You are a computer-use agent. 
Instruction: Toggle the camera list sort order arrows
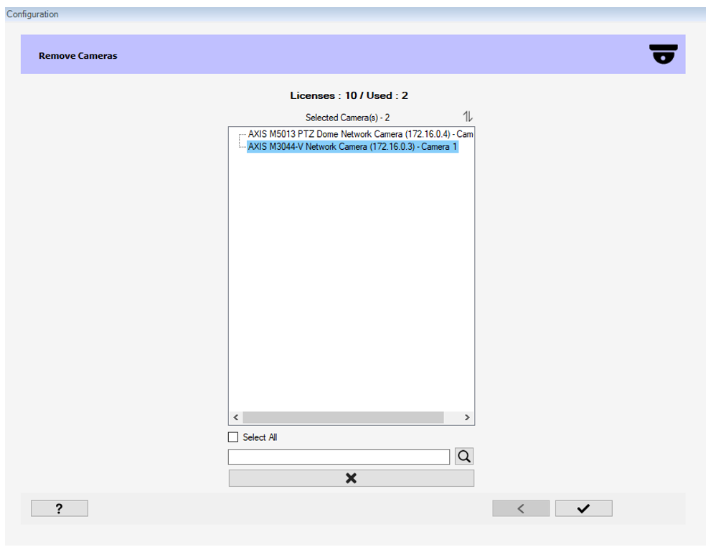pyautogui.click(x=468, y=116)
